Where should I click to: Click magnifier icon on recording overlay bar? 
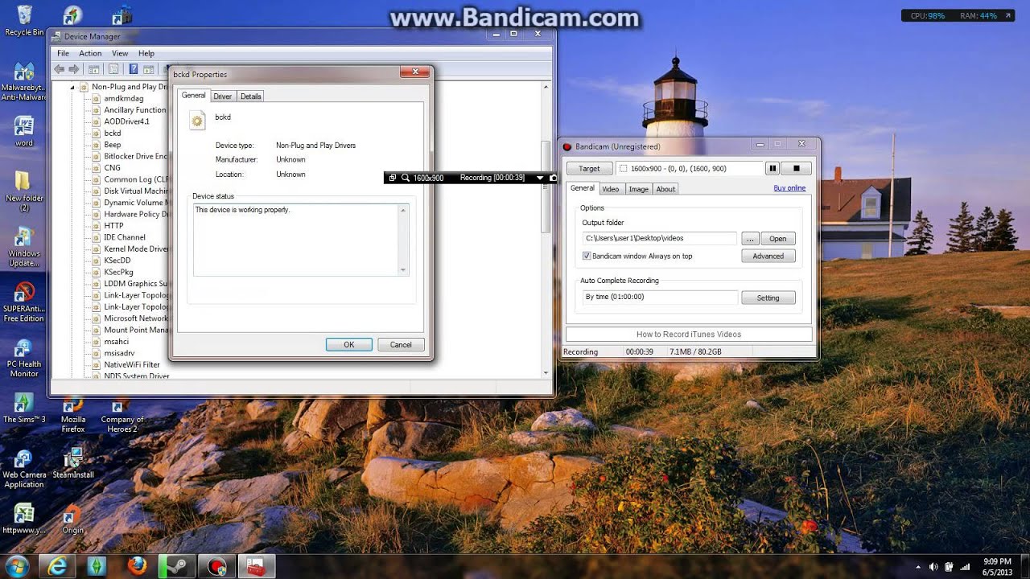point(405,178)
